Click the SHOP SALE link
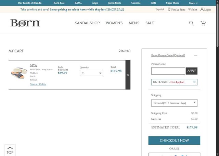219x156 pixels. point(116,10)
